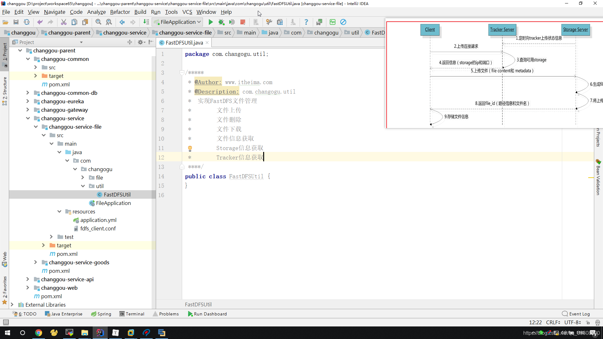This screenshot has width=603, height=339.
Task: Expand the changgou-eureka node
Action: (28, 101)
